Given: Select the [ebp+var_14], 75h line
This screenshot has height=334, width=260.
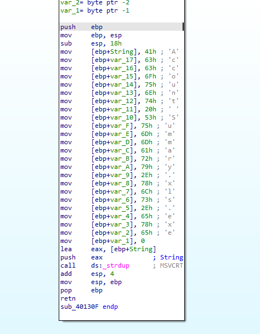Looking at the screenshot, I should [x=120, y=85].
